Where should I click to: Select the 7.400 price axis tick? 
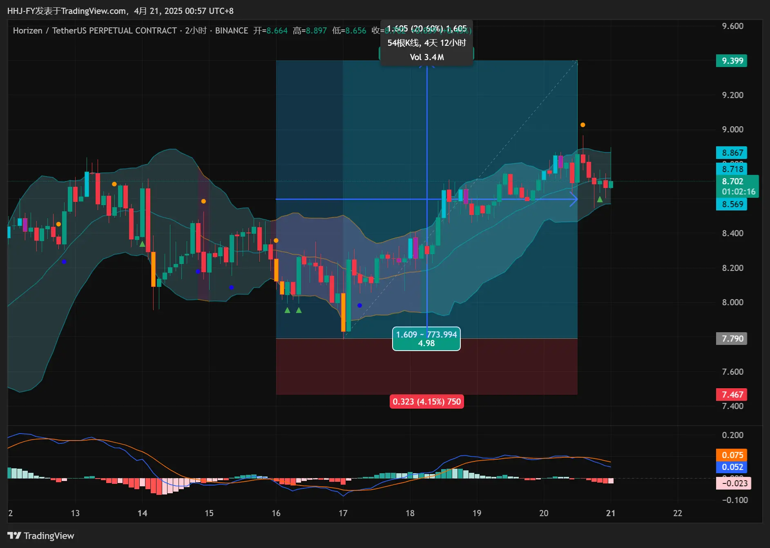[x=732, y=406]
